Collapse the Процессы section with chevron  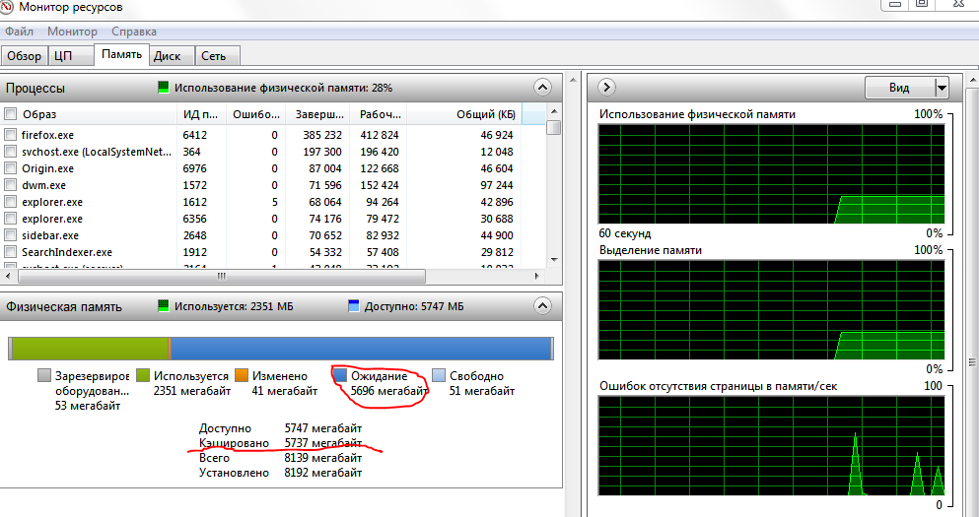point(542,88)
